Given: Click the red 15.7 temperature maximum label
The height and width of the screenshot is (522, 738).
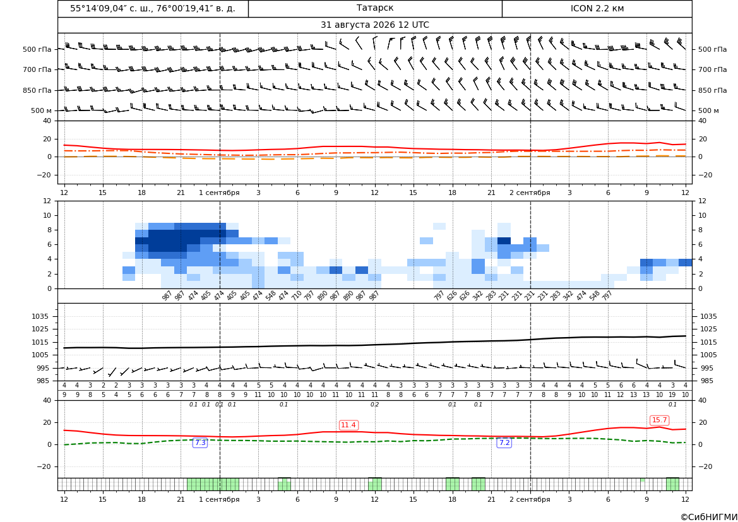Looking at the screenshot, I should [659, 420].
